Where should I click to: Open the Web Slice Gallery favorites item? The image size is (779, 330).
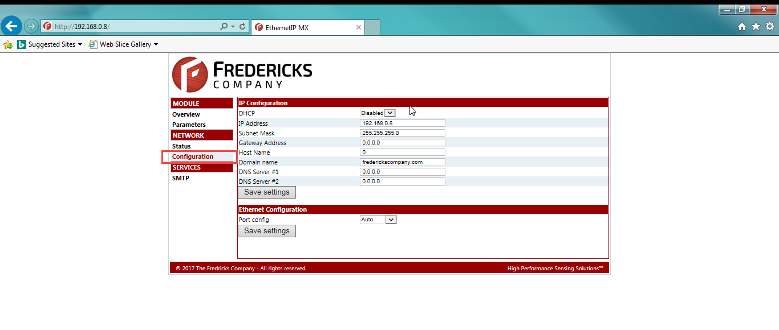pyautogui.click(x=123, y=44)
